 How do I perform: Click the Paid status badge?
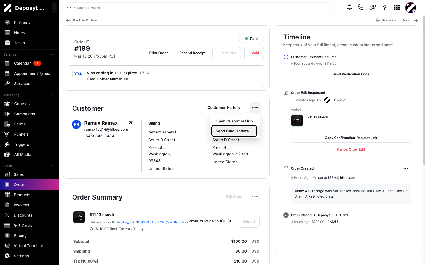tap(252, 39)
